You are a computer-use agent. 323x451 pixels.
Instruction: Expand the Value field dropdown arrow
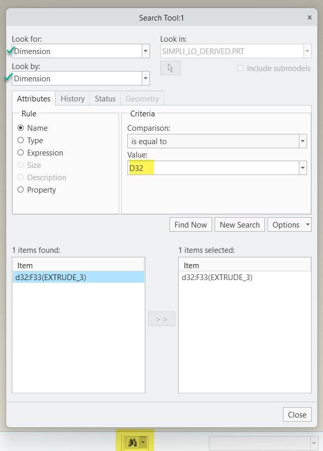click(x=302, y=168)
